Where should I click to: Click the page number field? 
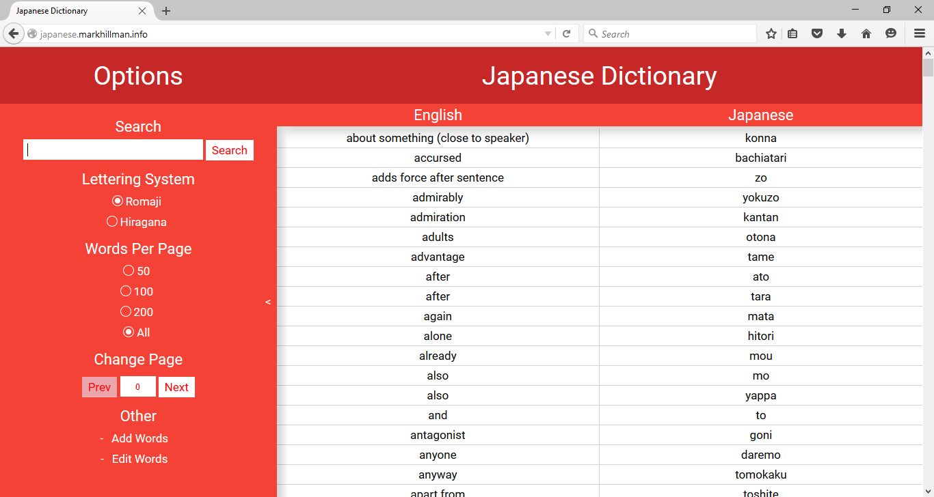(137, 387)
